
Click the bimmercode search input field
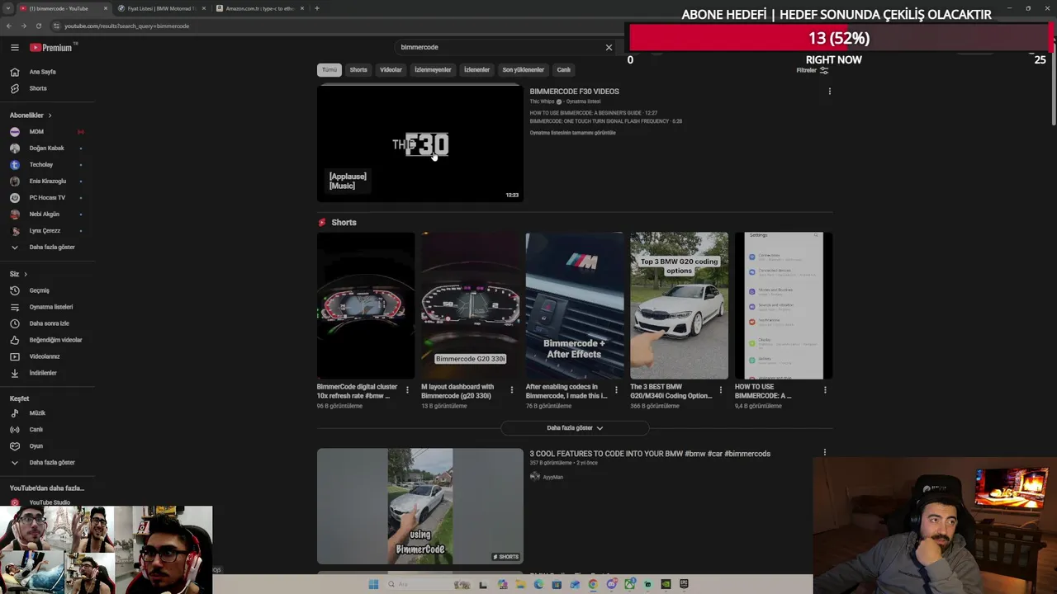[500, 47]
